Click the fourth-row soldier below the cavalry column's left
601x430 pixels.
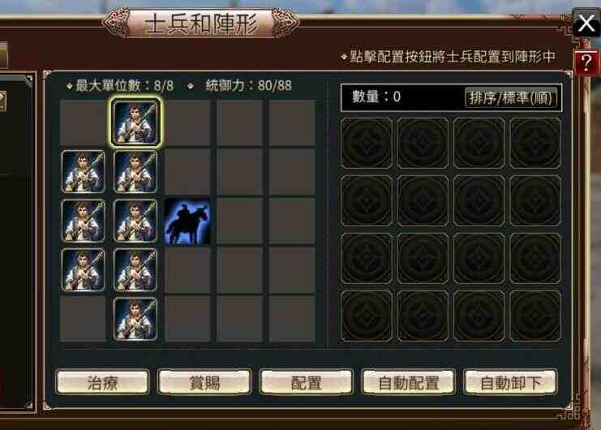[x=135, y=270]
